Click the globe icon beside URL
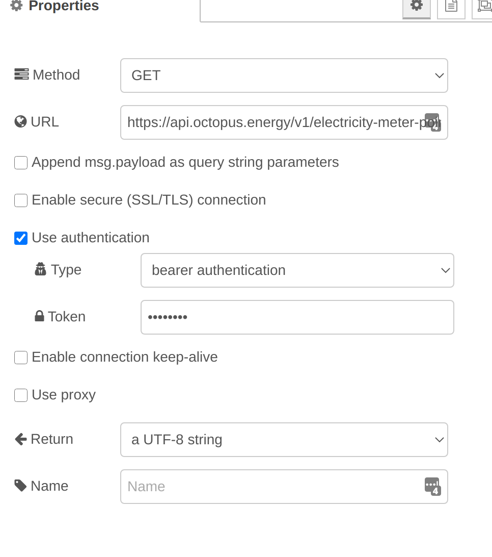The image size is (492, 557). tap(20, 121)
